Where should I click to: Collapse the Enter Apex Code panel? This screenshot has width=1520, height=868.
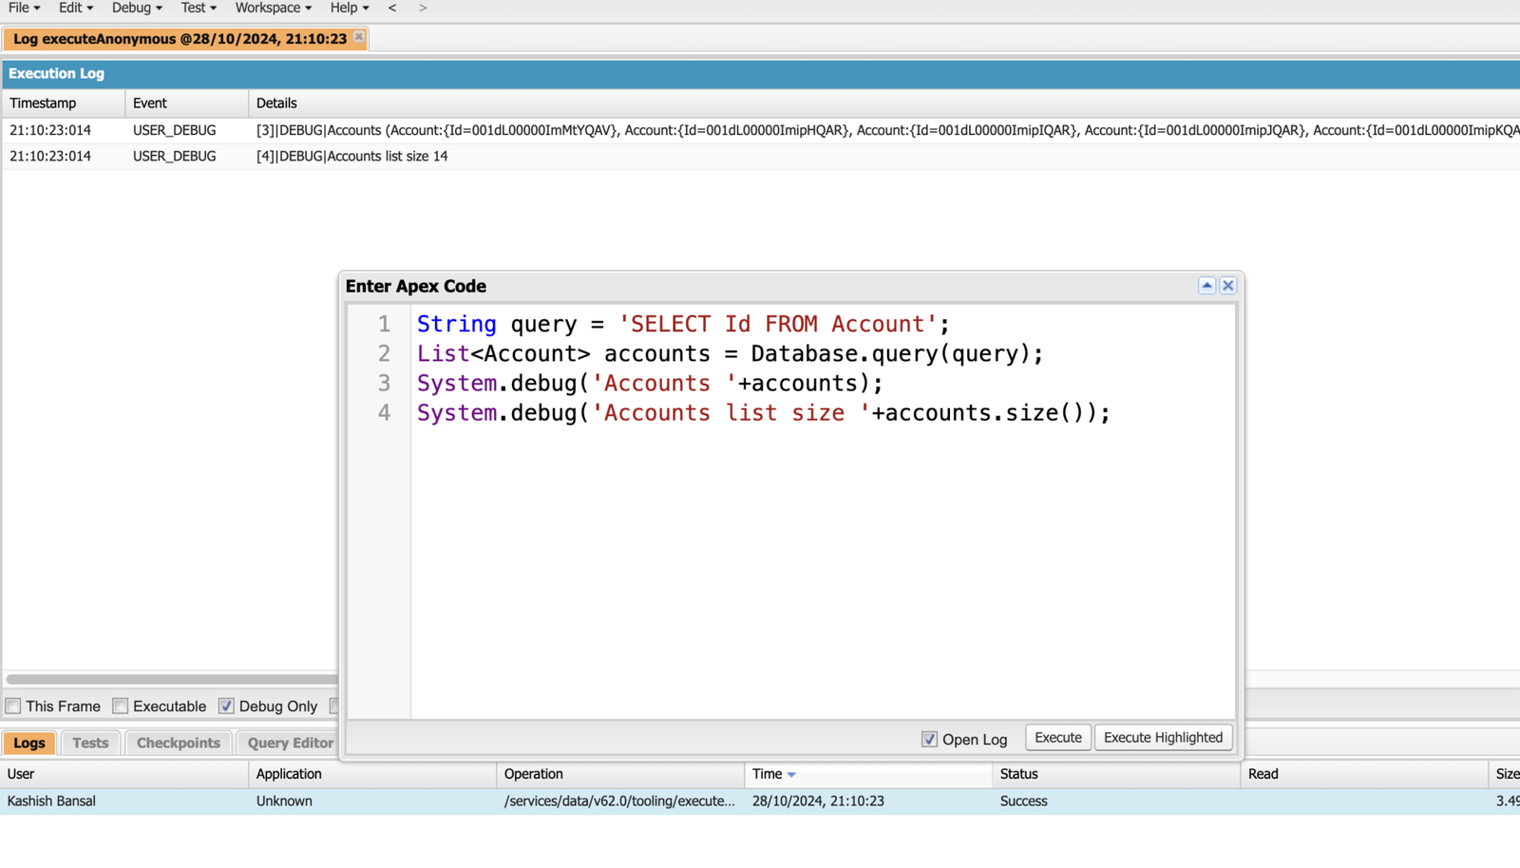click(1206, 285)
